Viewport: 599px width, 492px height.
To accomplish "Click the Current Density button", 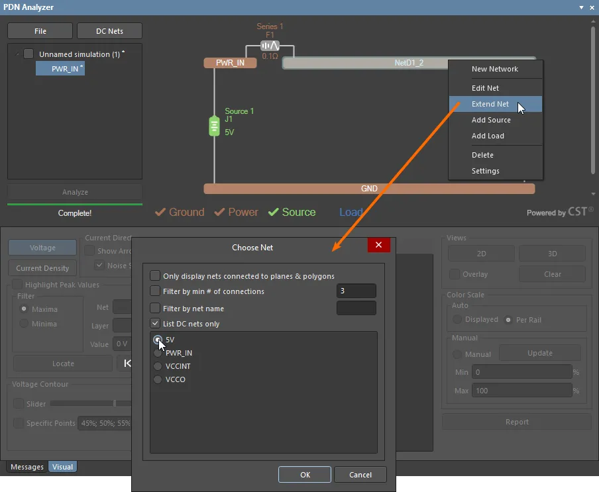I will click(42, 268).
